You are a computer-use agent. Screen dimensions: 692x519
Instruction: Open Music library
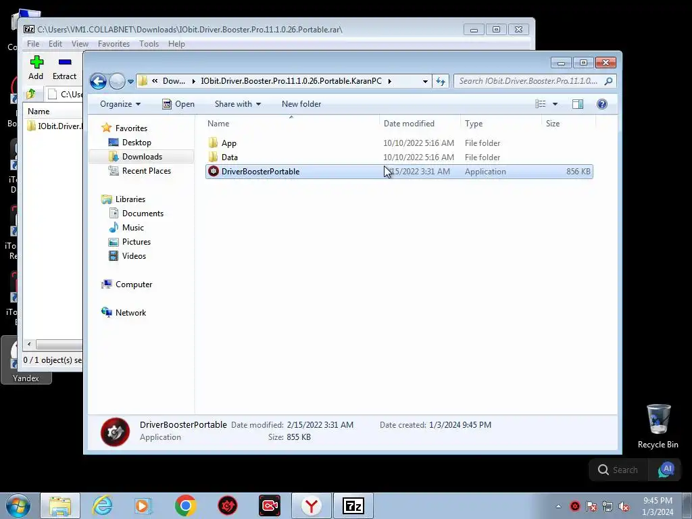coord(133,227)
